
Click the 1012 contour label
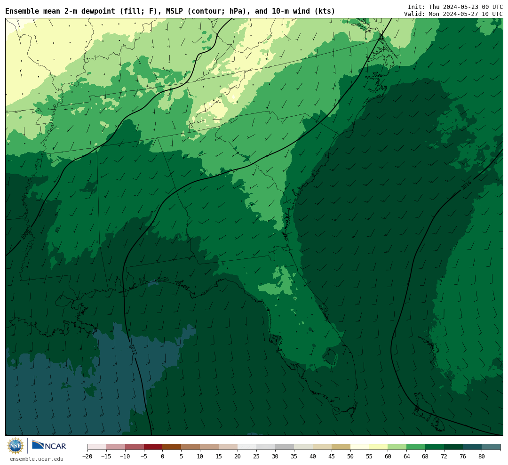pyautogui.click(x=134, y=349)
